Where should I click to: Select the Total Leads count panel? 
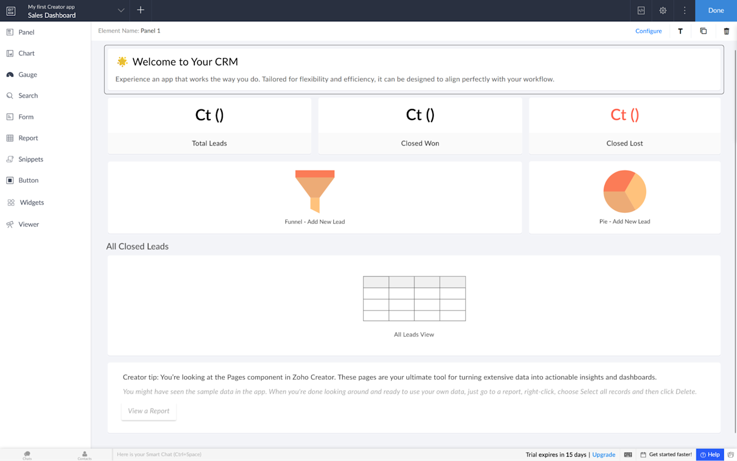tap(210, 126)
